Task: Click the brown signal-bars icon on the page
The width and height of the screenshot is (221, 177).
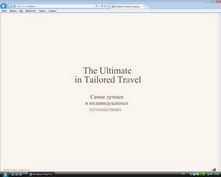Action: pyautogui.click(x=214, y=169)
